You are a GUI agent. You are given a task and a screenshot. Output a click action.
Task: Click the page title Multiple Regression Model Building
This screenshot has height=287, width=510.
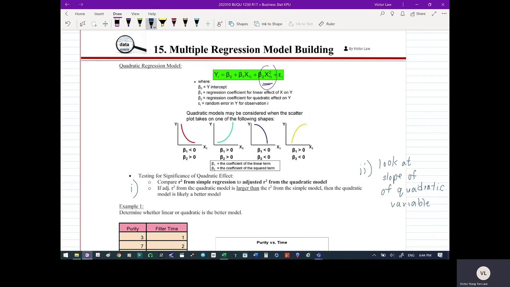tap(243, 49)
